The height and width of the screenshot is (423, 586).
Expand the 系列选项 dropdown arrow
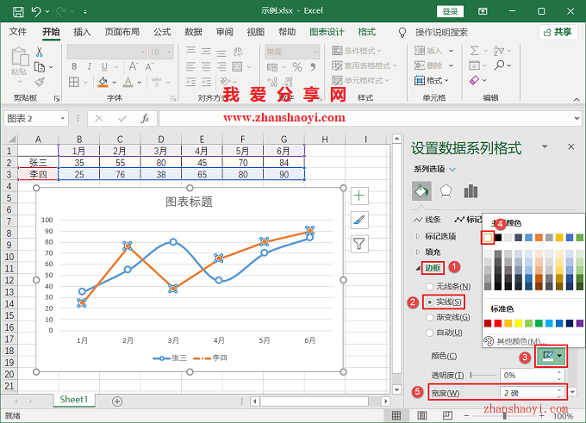pyautogui.click(x=452, y=170)
